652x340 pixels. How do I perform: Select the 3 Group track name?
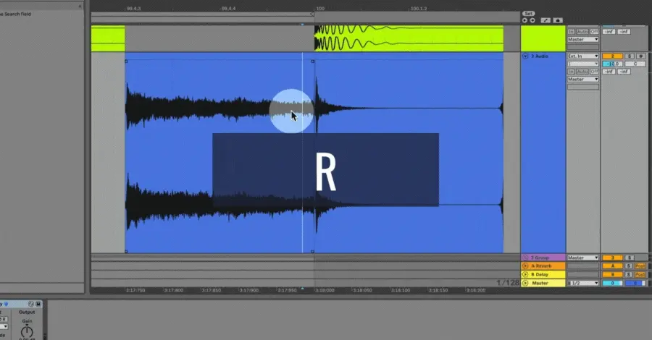click(x=540, y=258)
